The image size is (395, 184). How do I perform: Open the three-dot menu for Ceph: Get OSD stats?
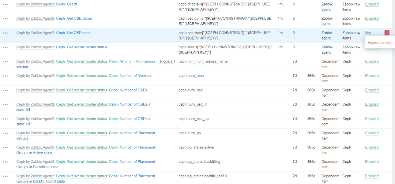pos(5,33)
